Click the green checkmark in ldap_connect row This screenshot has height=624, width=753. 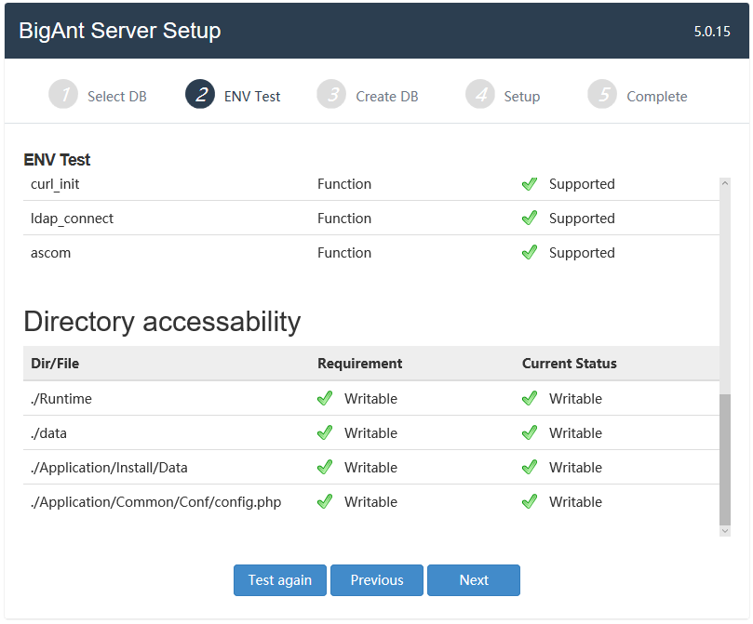pyautogui.click(x=530, y=219)
